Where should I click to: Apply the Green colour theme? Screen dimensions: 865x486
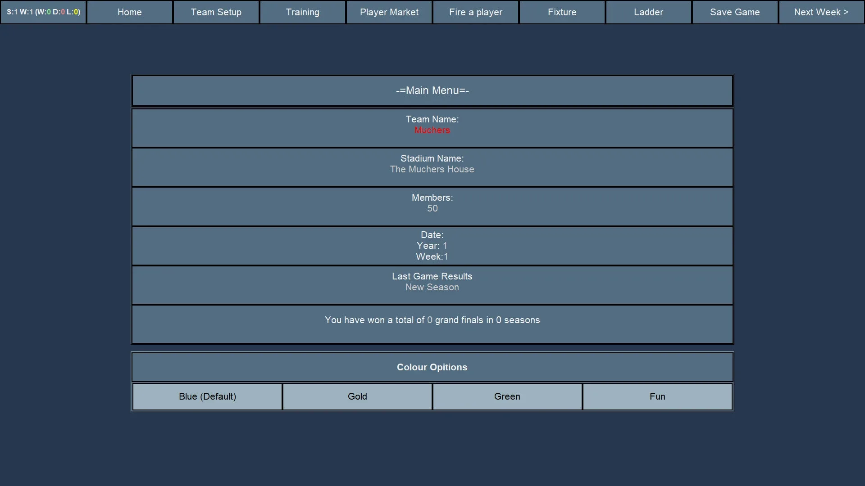coord(507,396)
